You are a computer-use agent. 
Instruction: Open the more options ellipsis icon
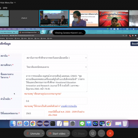coord(102,133)
